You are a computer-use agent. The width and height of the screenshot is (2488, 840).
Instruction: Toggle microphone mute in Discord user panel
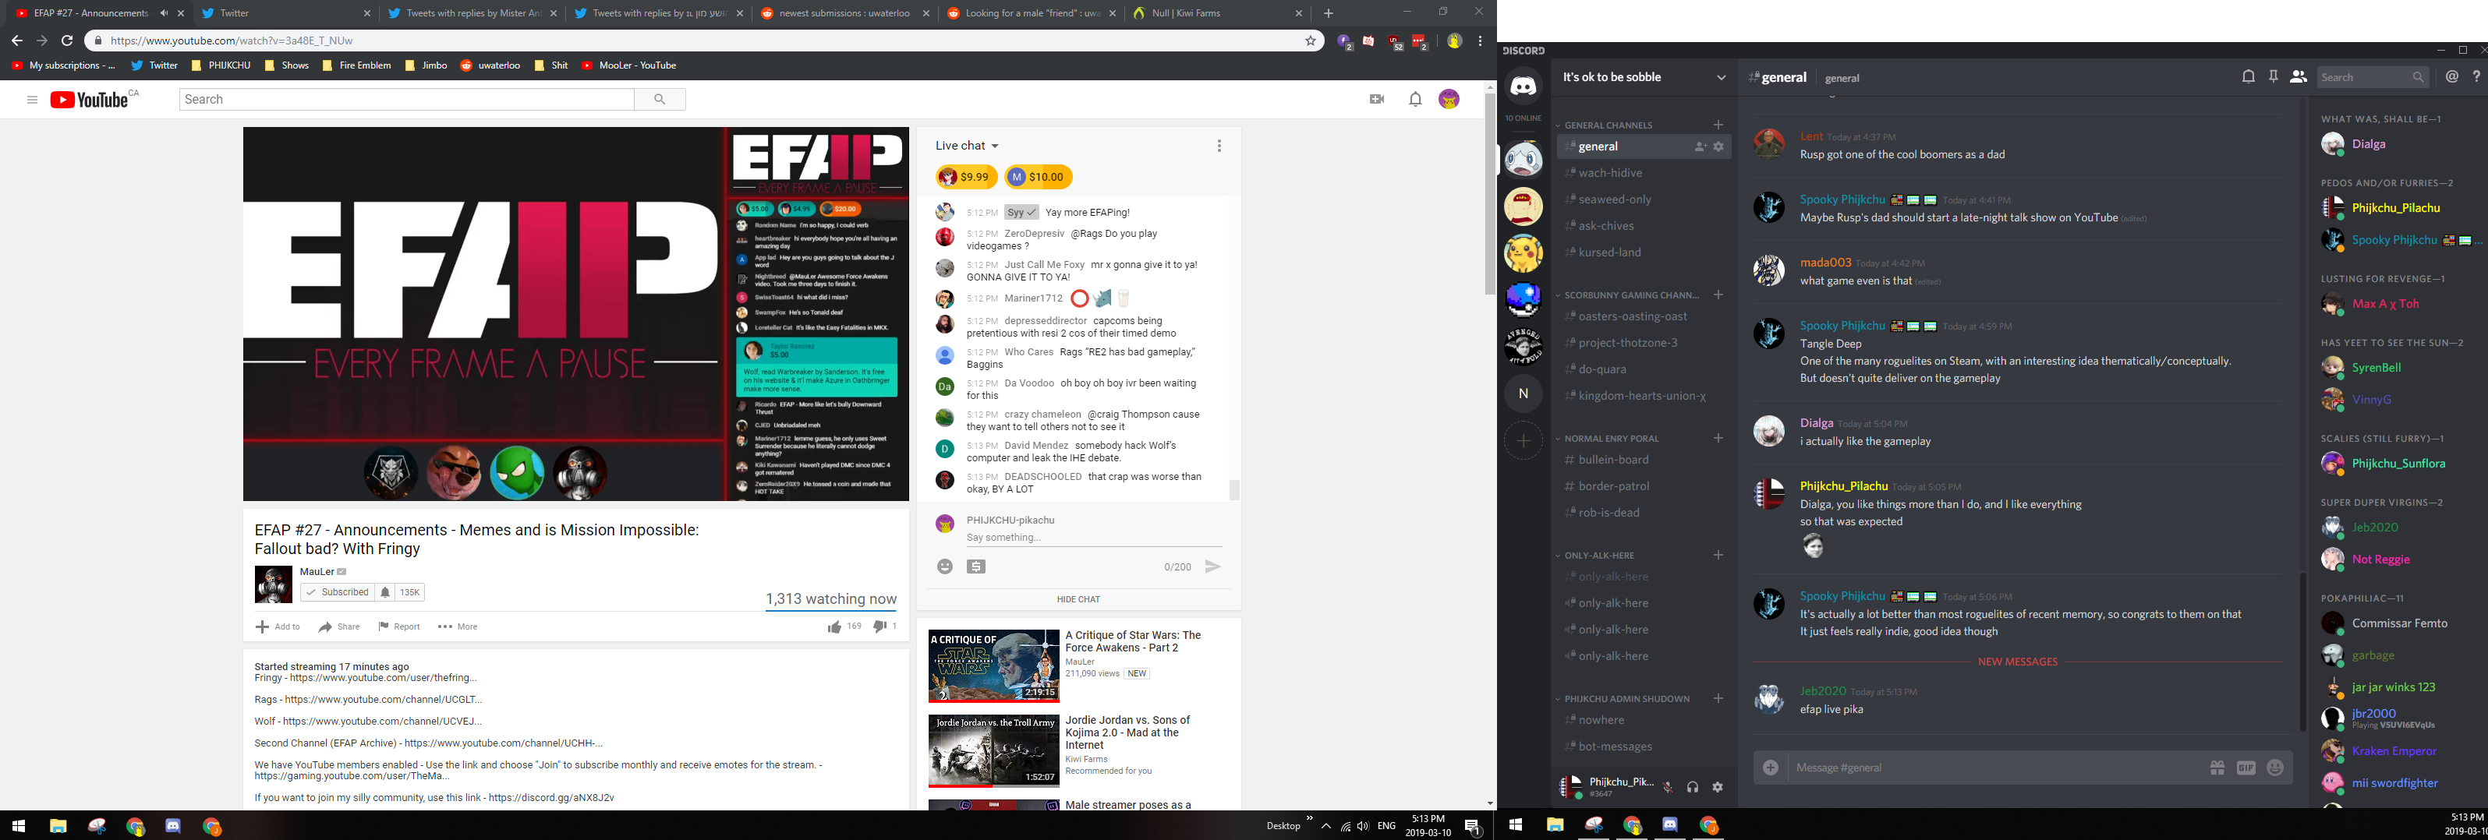tap(1668, 787)
